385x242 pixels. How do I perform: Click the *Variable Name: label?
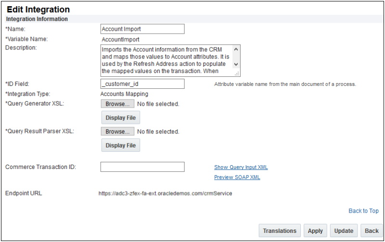tap(26, 39)
